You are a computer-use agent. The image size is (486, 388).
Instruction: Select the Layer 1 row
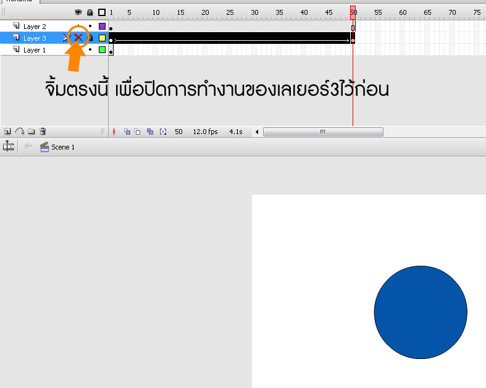point(54,49)
